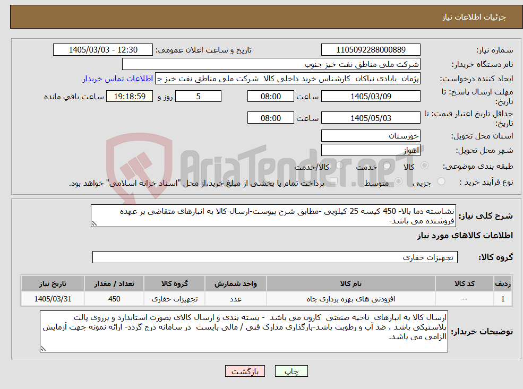Click the نام کالا column header
523x389 pixels.
click(350, 284)
